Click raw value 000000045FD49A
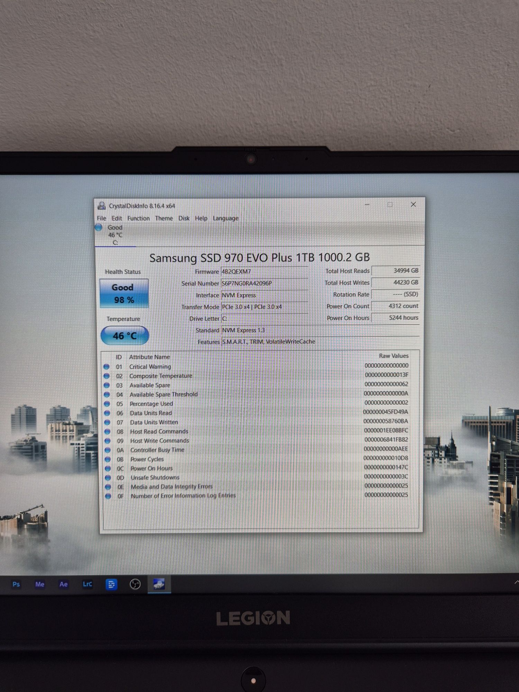The width and height of the screenshot is (519, 692). tap(385, 412)
